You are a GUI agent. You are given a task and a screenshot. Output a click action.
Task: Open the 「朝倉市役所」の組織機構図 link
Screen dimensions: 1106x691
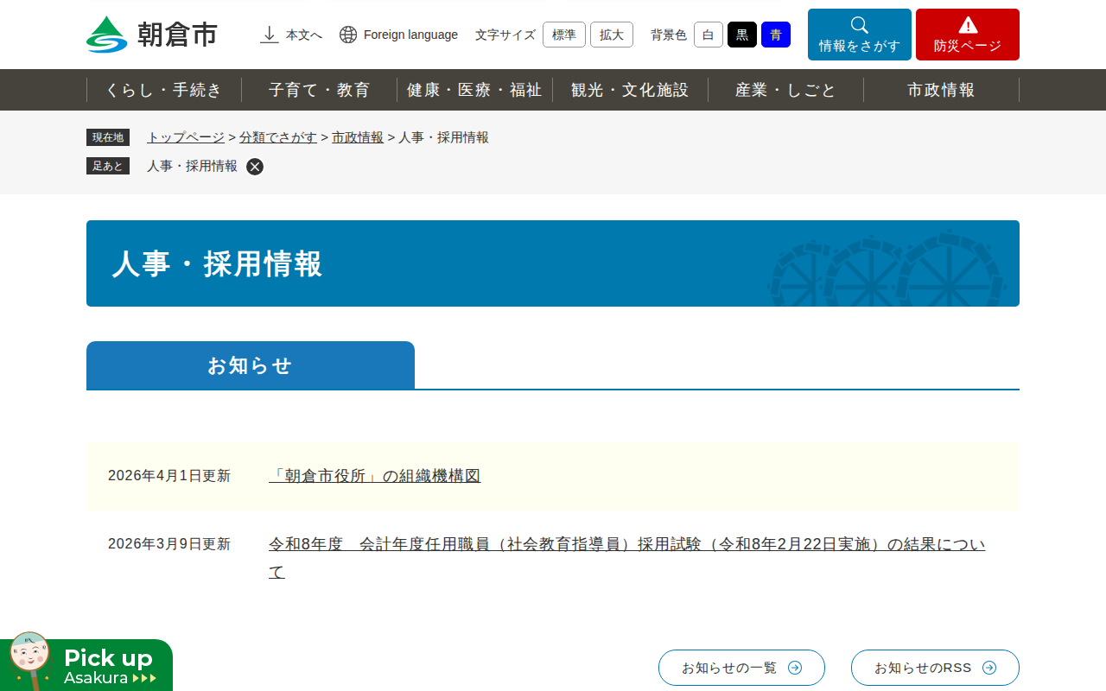tap(374, 476)
